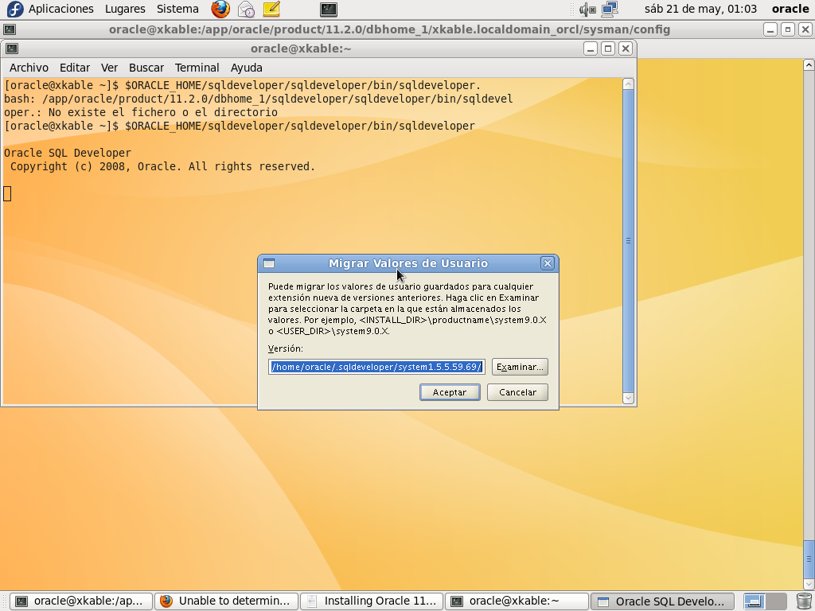Image resolution: width=815 pixels, height=611 pixels.
Task: Switch to Installing Oracle 11... taskbar entry
Action: click(372, 601)
